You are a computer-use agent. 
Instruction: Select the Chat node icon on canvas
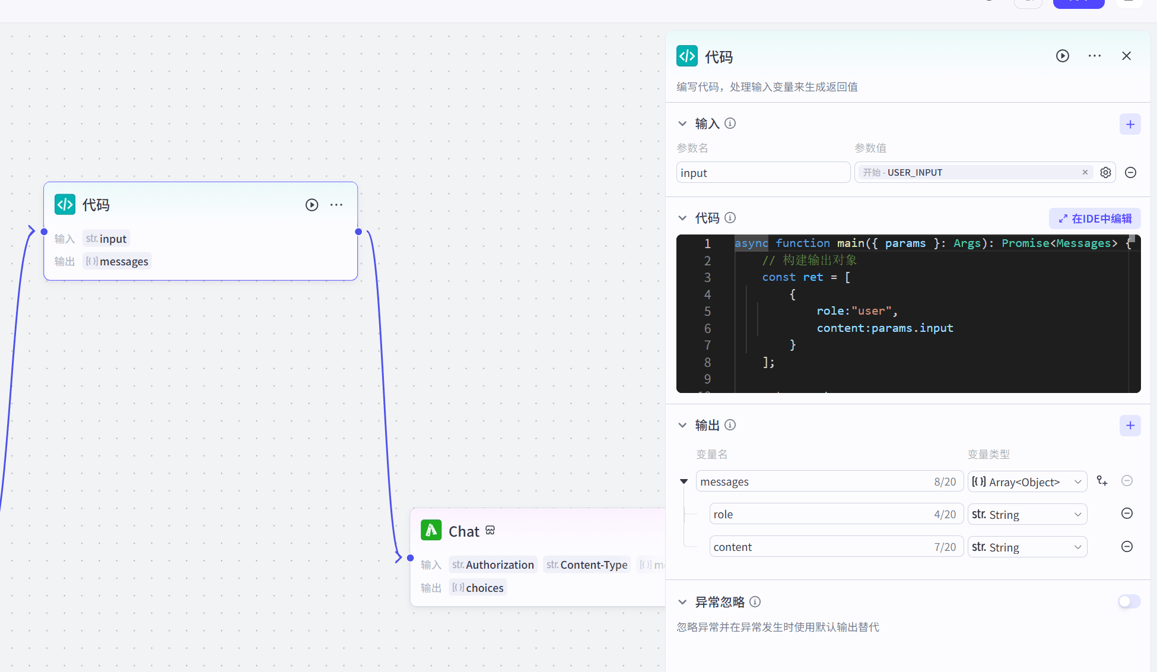click(431, 530)
